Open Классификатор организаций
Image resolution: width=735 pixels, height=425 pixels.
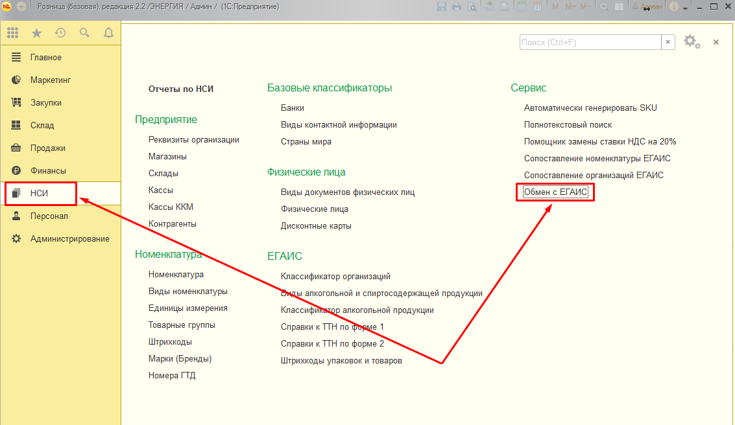coord(335,276)
